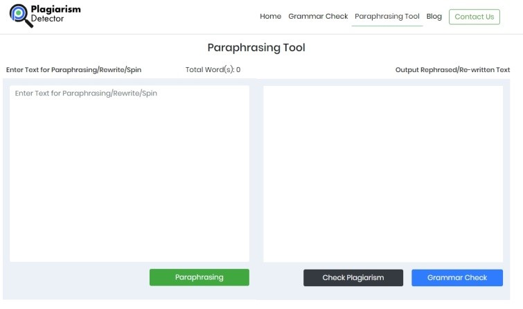Click the 'Detector' word under the brand name
Screen dimensions: 523x309
pos(47,19)
